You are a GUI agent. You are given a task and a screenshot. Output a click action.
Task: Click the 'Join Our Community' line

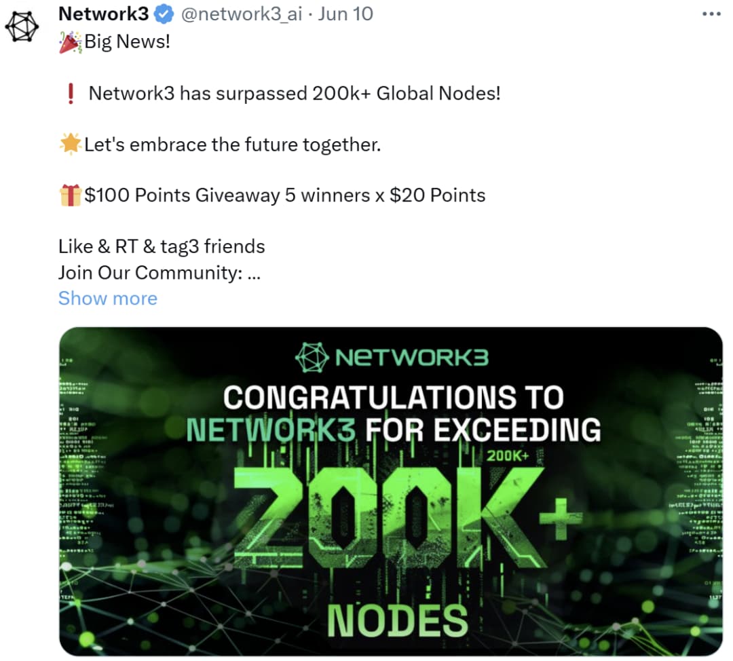pyautogui.click(x=159, y=272)
